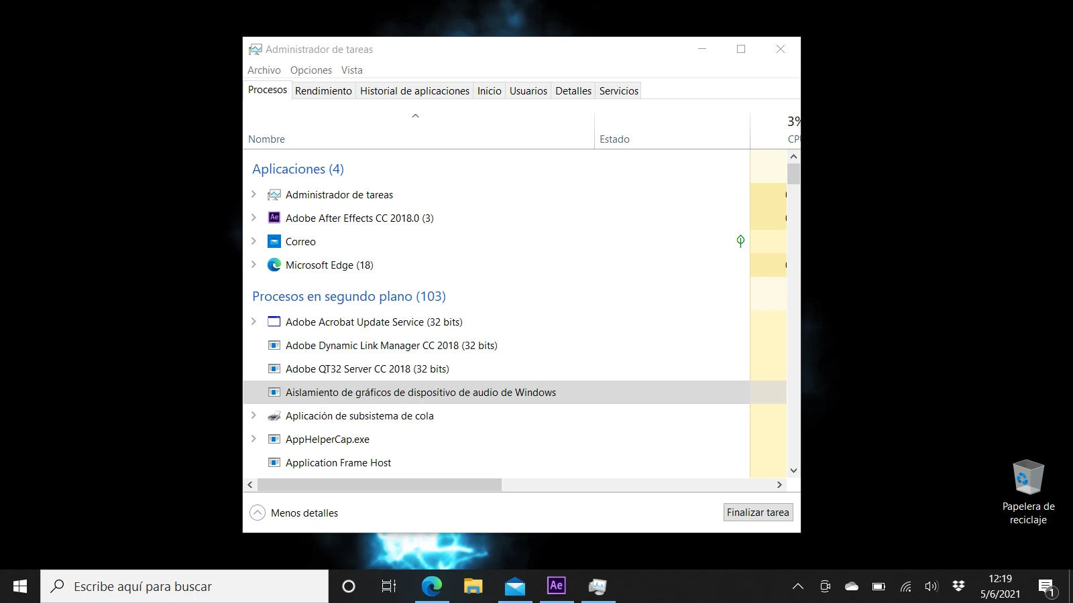Expand Adobe Acrobat Update Service entry
This screenshot has width=1073, height=603.
click(253, 322)
